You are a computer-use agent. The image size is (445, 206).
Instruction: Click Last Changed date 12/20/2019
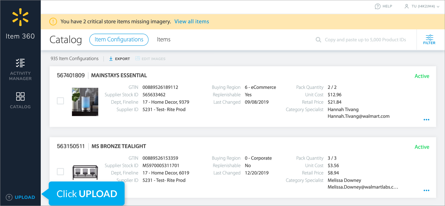257,173
